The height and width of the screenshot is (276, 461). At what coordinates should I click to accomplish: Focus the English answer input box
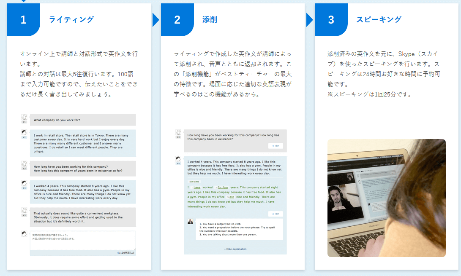pyautogui.click(x=83, y=241)
